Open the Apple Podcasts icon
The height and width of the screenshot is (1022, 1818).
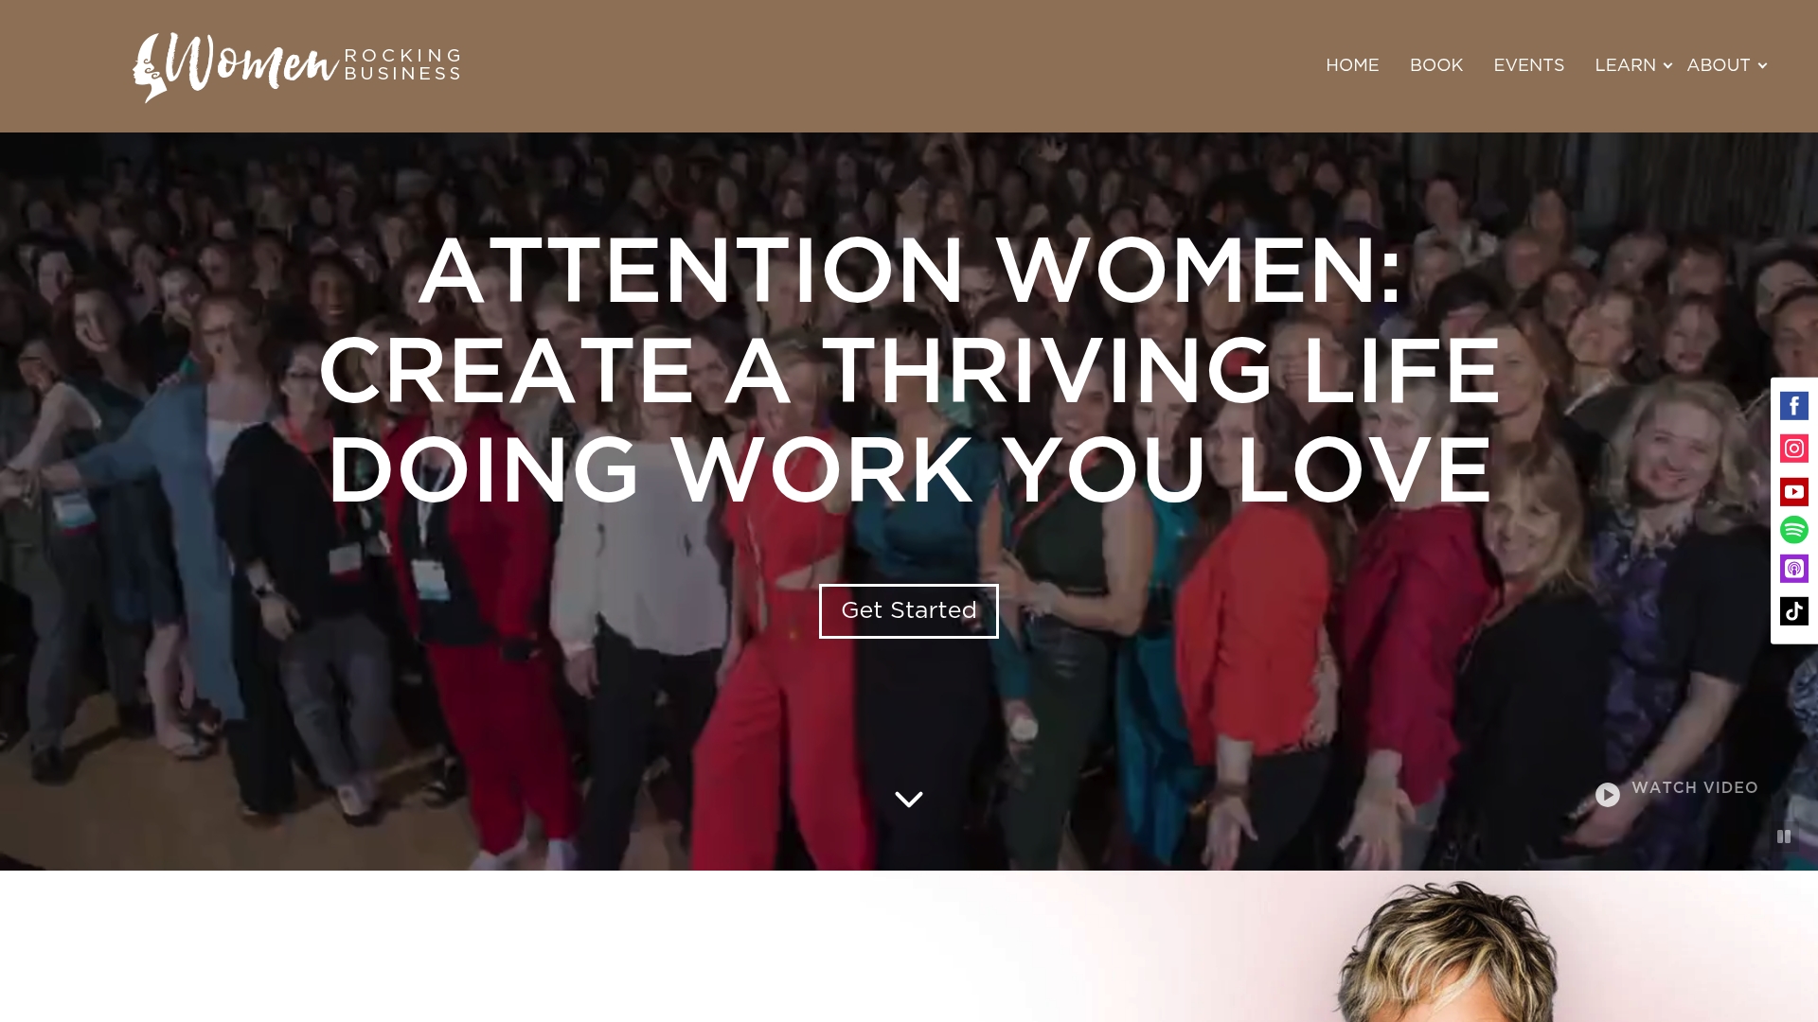(1793, 569)
